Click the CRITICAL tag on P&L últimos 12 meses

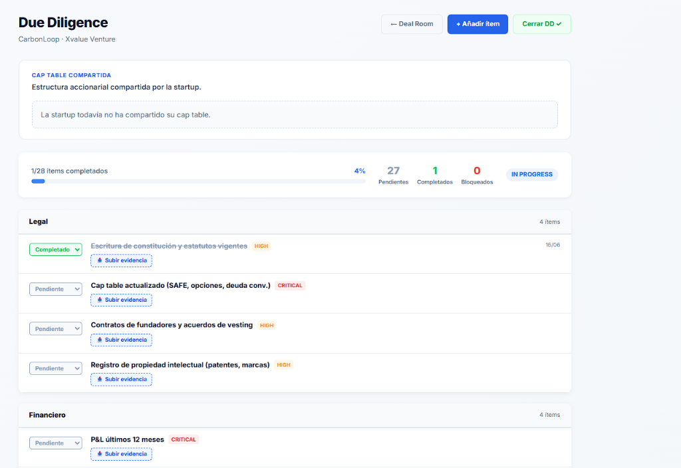[184, 439]
